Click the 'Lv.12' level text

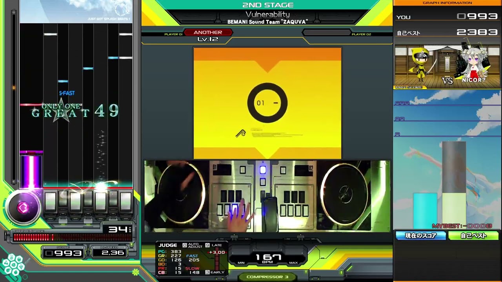[208, 39]
